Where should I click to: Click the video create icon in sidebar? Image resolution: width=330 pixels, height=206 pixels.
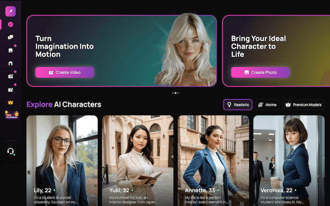click(11, 90)
